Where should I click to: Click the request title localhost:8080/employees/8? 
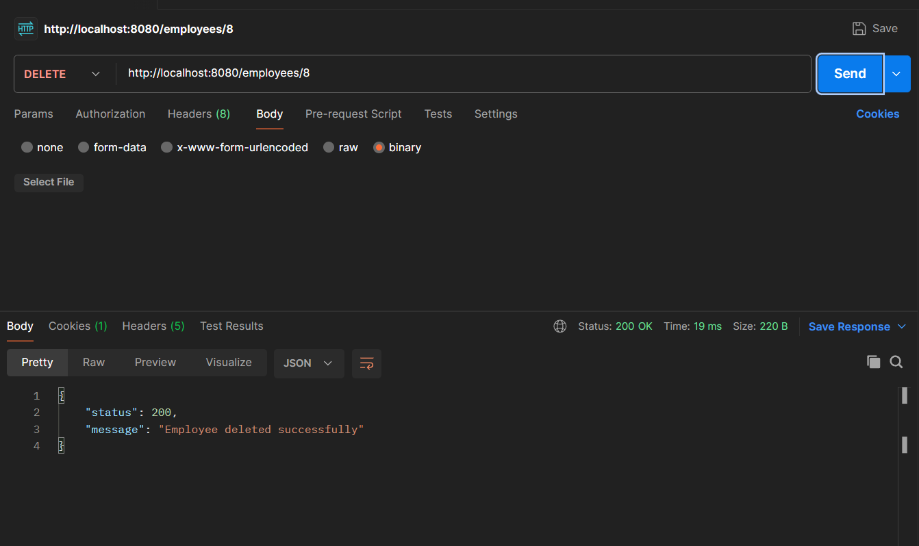pyautogui.click(x=138, y=29)
